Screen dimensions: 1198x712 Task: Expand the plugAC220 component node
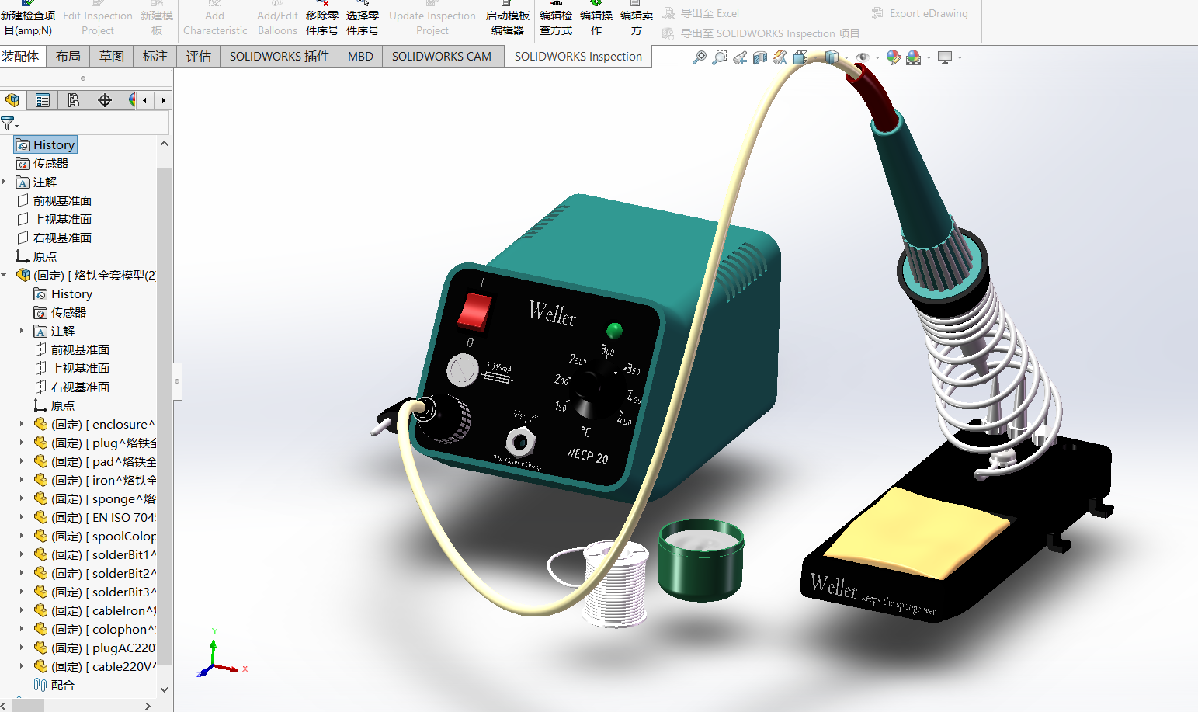pos(22,648)
